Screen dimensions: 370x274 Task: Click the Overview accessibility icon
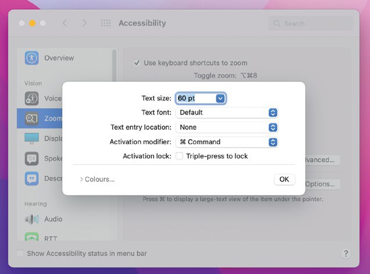[31, 58]
